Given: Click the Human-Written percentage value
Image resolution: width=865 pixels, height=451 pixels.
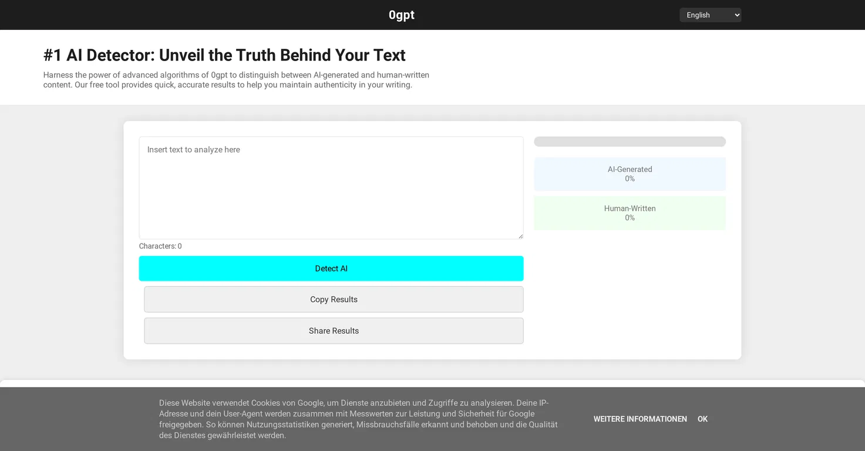Looking at the screenshot, I should coord(630,218).
